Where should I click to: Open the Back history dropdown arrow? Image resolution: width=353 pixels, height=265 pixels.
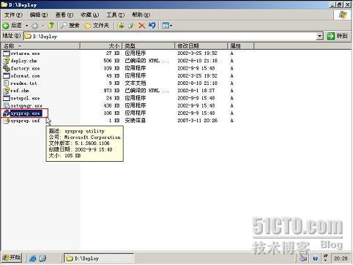pos(26,26)
